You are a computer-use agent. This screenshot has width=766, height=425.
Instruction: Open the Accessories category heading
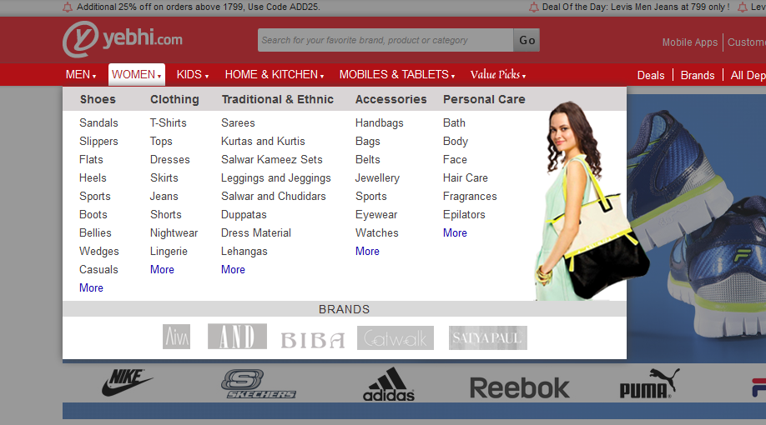(x=391, y=99)
